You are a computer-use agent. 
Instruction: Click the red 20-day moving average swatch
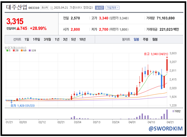pyautogui.click(x=14, y=51)
